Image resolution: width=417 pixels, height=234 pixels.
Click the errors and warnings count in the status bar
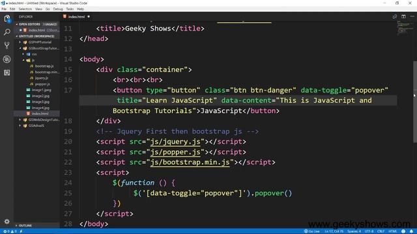point(10,231)
